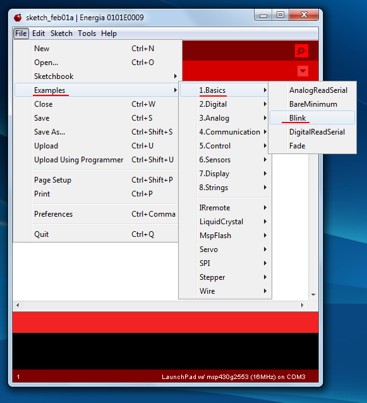Open the Tools menu
This screenshot has height=403, width=367.
87,33
